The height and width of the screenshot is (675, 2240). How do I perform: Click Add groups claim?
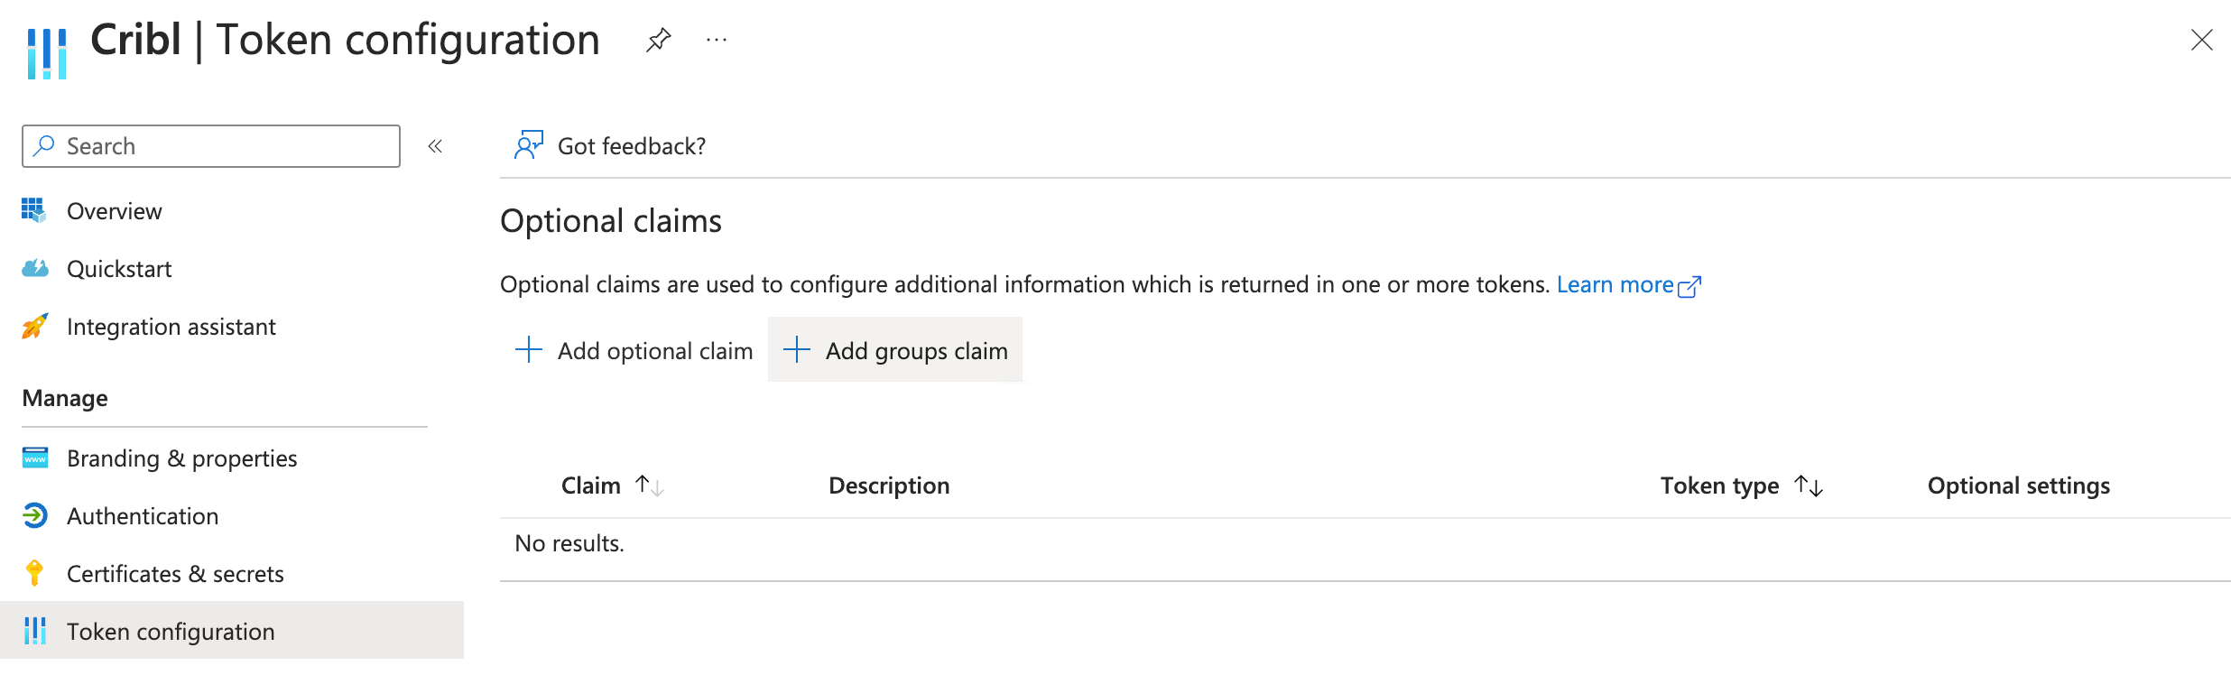tap(895, 350)
